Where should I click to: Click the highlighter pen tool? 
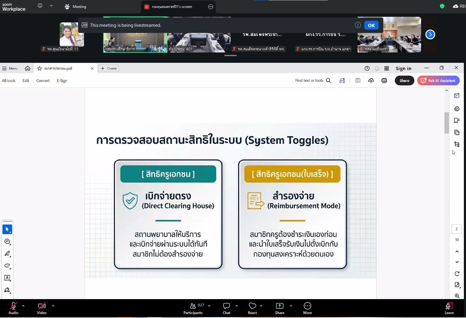[7, 254]
